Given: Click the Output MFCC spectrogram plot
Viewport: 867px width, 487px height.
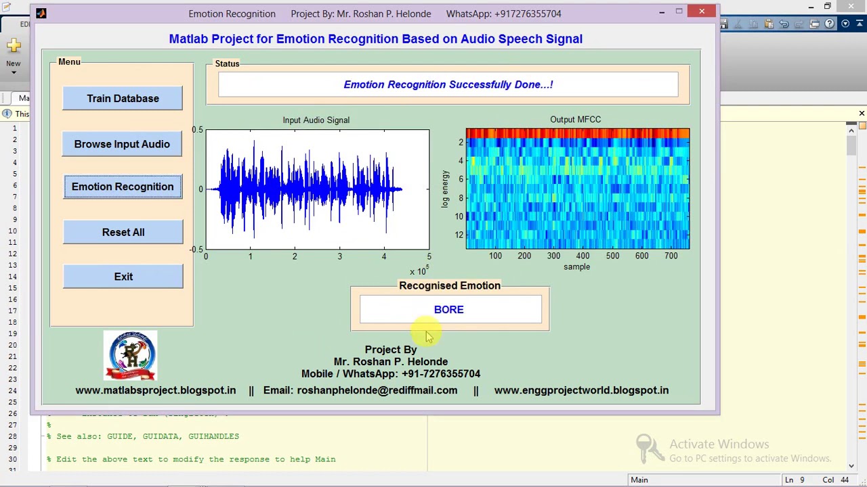Looking at the screenshot, I should tap(577, 189).
